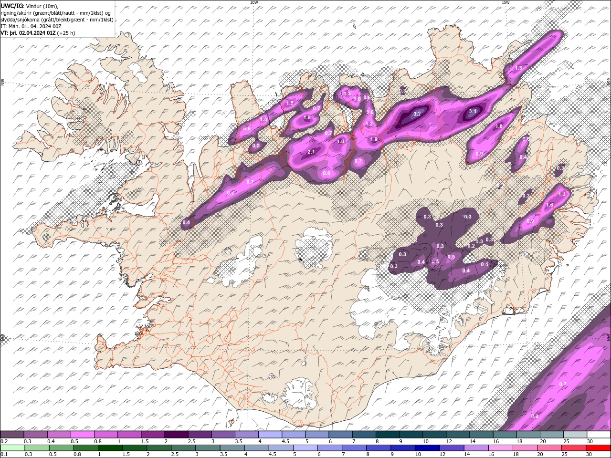This screenshot has width=611, height=458.
Task: Pick the first top-row swatch starting at 0.2
Action: [12, 435]
